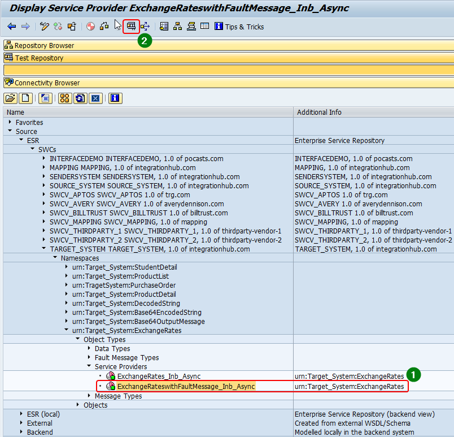Select ExchangeRateswithFaultMessage_Inb_Async service provider

(x=186, y=386)
